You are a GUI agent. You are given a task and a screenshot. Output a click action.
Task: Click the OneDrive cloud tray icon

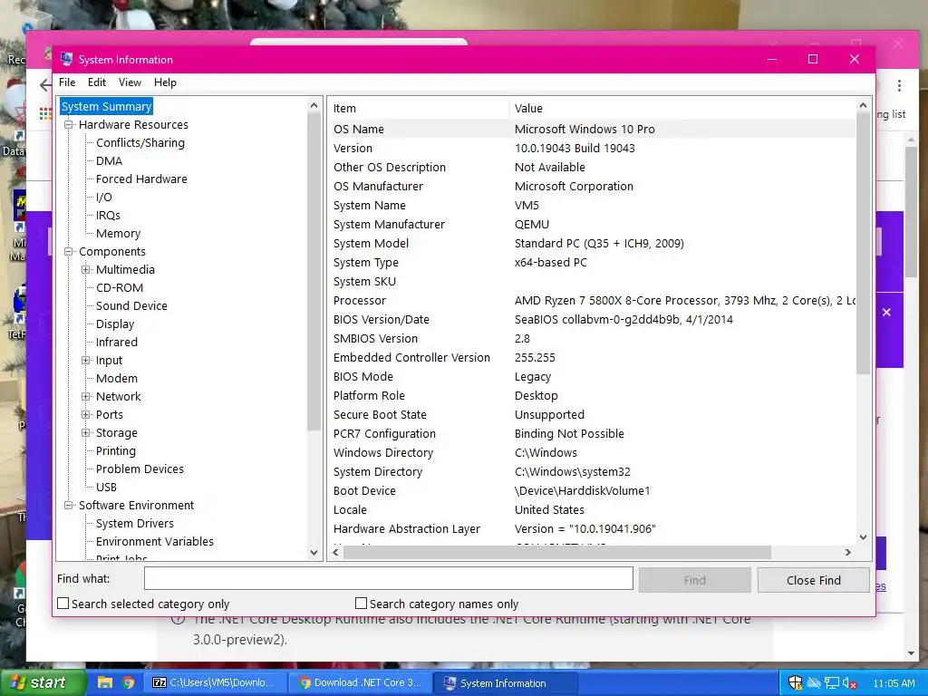[x=814, y=683]
